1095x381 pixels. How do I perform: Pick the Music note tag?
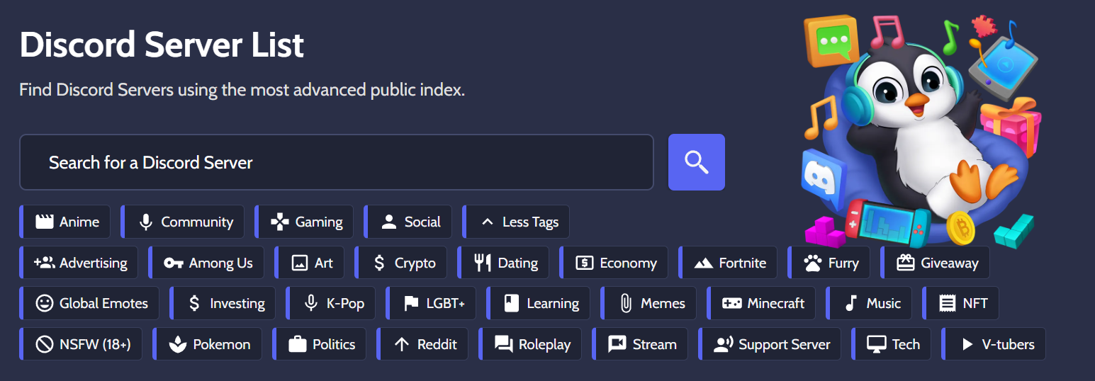tap(869, 303)
